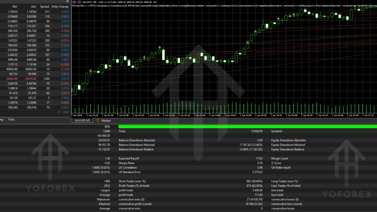Screen dimensions: 377x212
Task: Select Long Trades (won %) label
Action: [285, 181]
